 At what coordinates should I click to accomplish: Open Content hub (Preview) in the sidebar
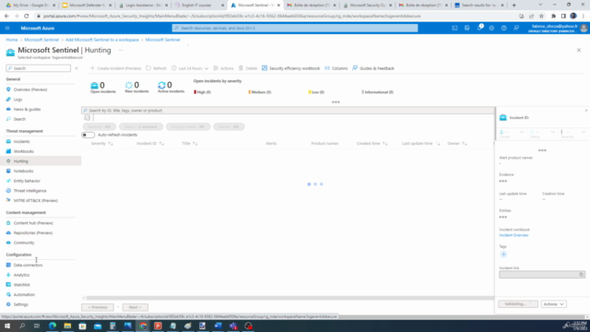(x=33, y=223)
